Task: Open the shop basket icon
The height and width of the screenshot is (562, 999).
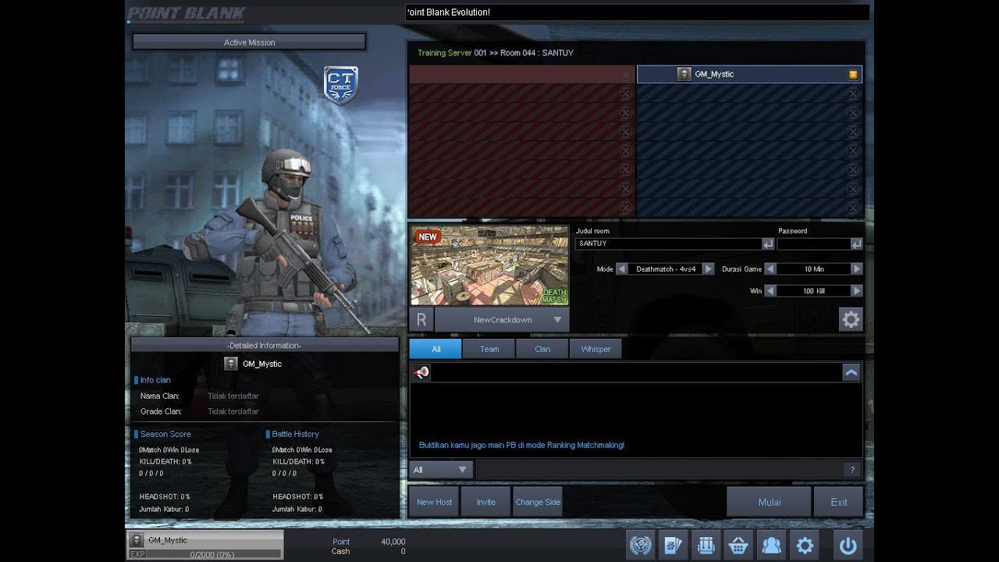Action: 738,545
